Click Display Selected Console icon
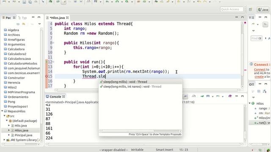271x152 pixels. click(208, 96)
